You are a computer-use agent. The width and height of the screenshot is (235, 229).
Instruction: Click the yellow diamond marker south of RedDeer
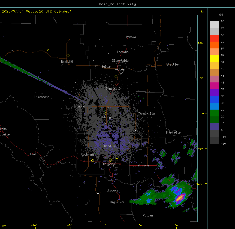coord(116,76)
